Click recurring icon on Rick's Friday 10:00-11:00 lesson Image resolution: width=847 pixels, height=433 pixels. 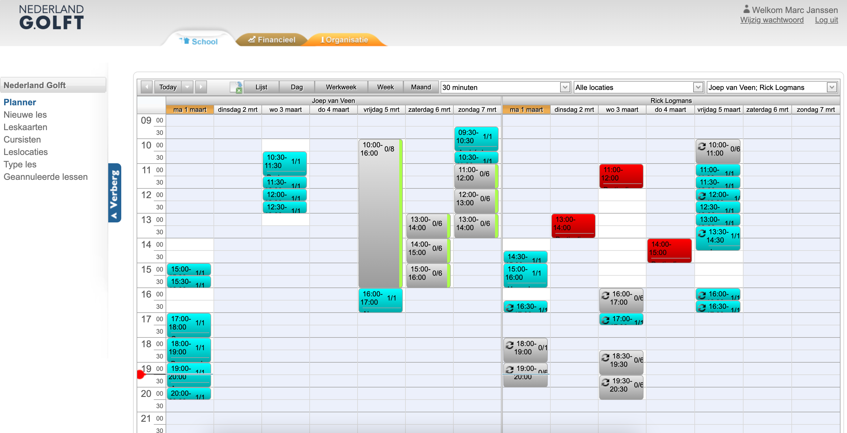click(x=702, y=146)
